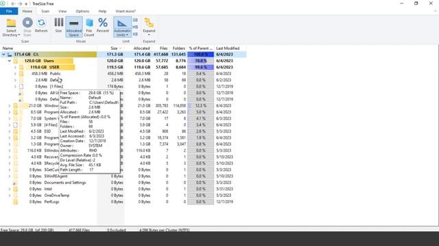
Task: Click the 100.0 % parent bar
Action: pos(201,55)
